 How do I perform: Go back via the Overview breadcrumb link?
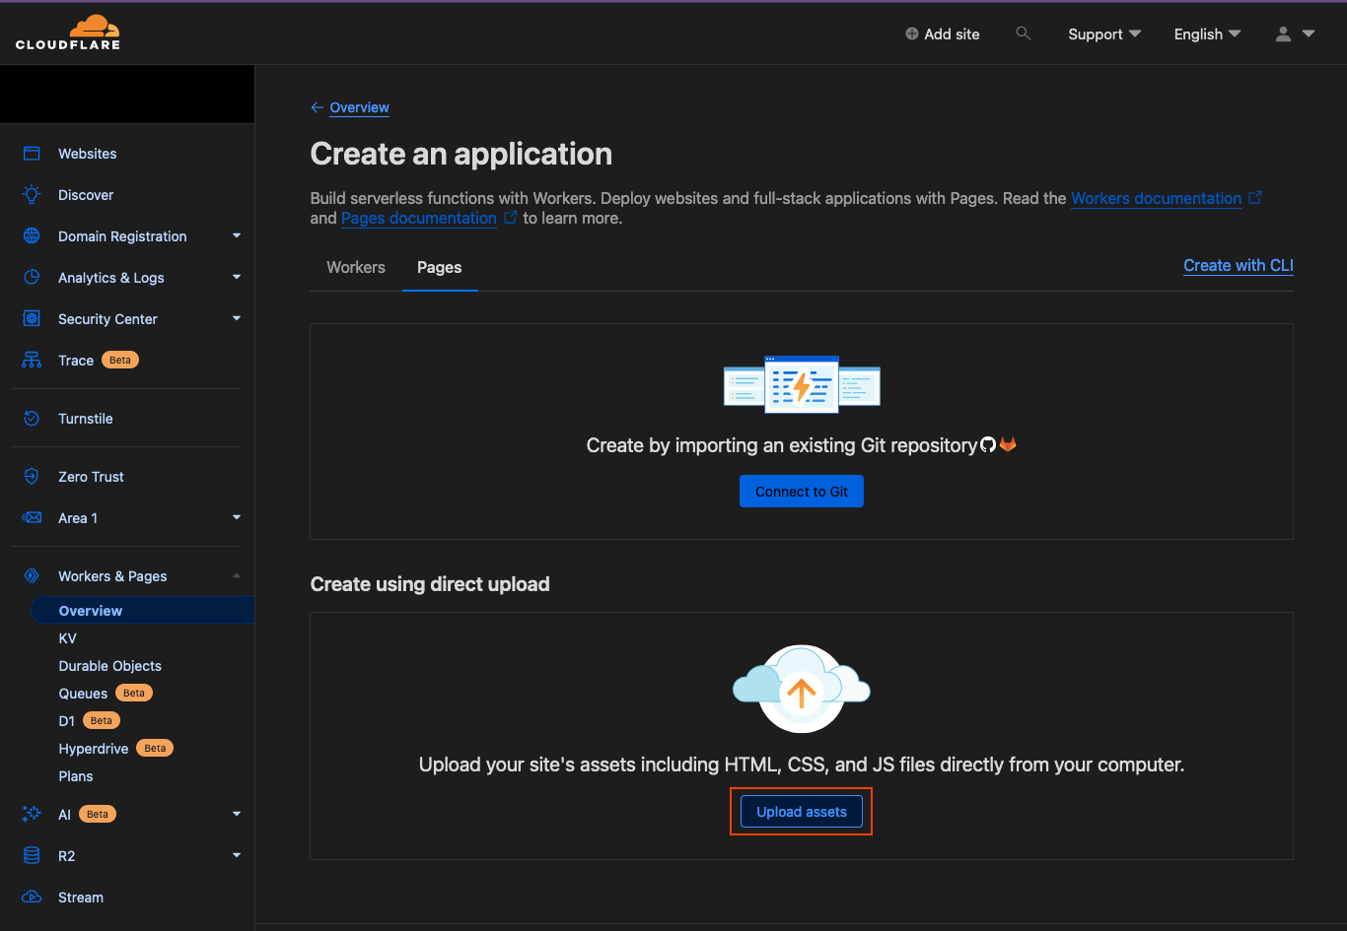point(360,107)
